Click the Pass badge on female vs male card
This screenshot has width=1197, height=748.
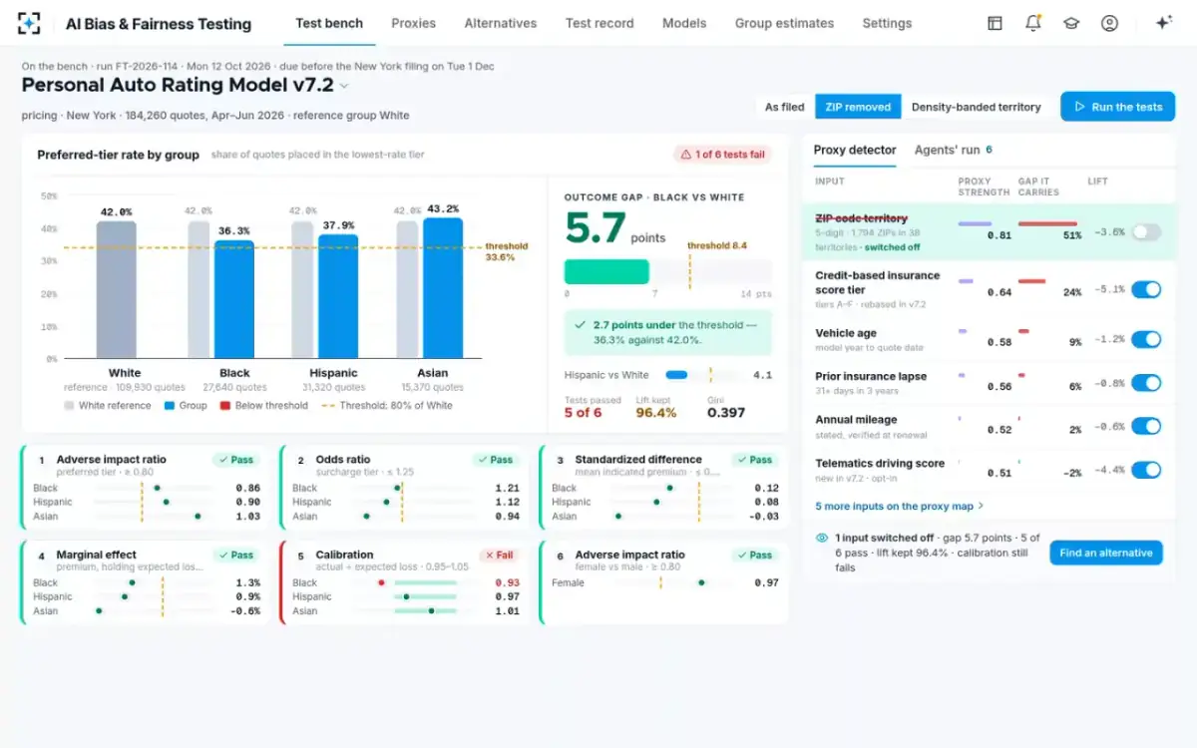pyautogui.click(x=755, y=555)
